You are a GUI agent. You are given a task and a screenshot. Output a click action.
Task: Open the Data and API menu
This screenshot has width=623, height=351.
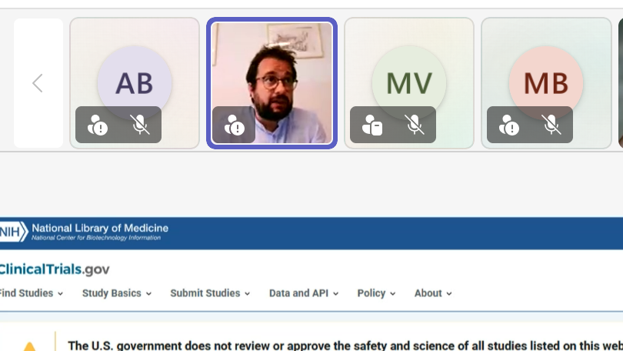click(304, 293)
